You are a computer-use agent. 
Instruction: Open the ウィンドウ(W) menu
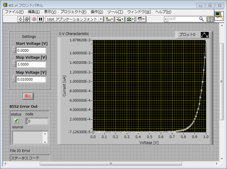coord(139,12)
